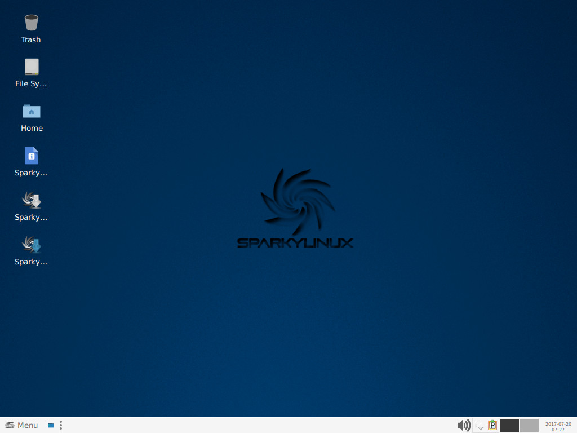Image resolution: width=577 pixels, height=433 pixels.
Task: Click the date and time clock
Action: click(558, 426)
